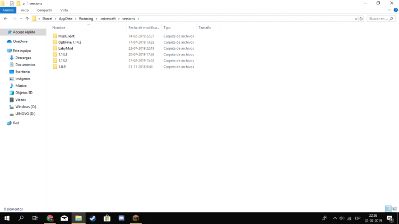Screen dimensions: 399x224
Task: Open network Wi-Fi tray icon
Action: (349, 218)
